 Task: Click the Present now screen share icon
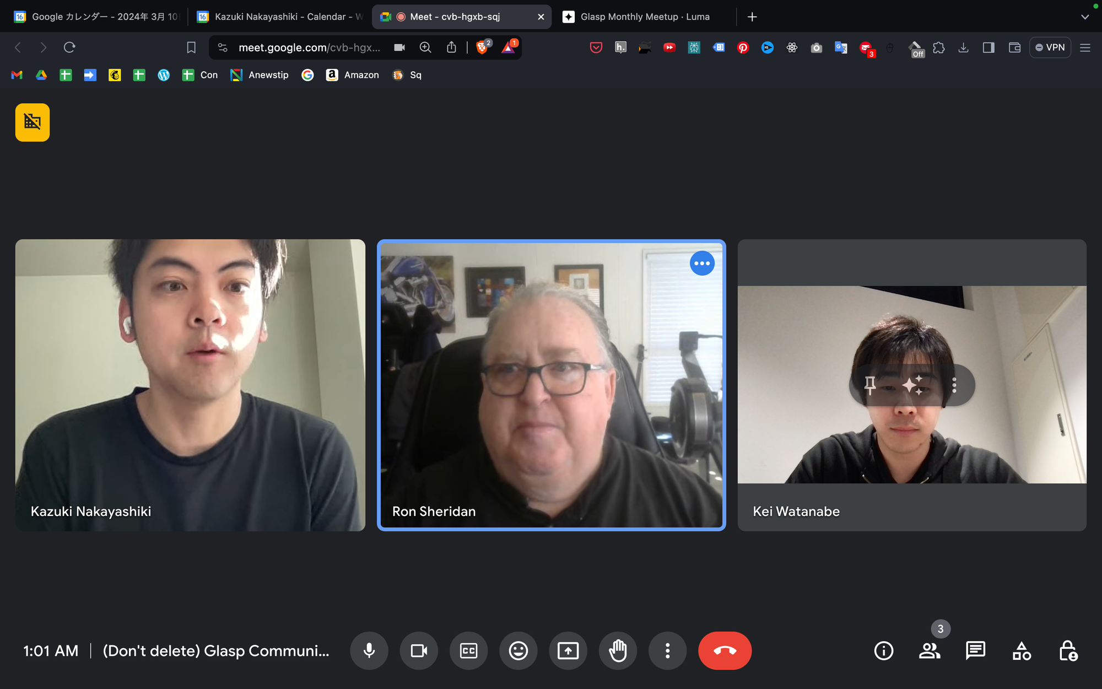[568, 650]
